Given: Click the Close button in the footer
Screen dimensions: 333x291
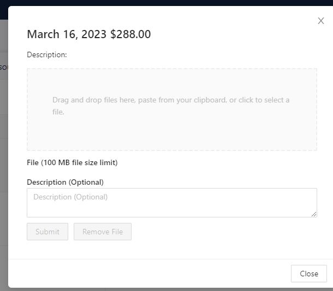Looking at the screenshot, I should coord(309,274).
